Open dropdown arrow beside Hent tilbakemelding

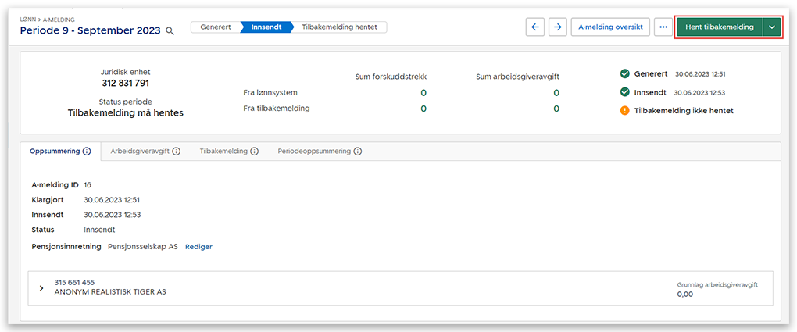pos(772,27)
